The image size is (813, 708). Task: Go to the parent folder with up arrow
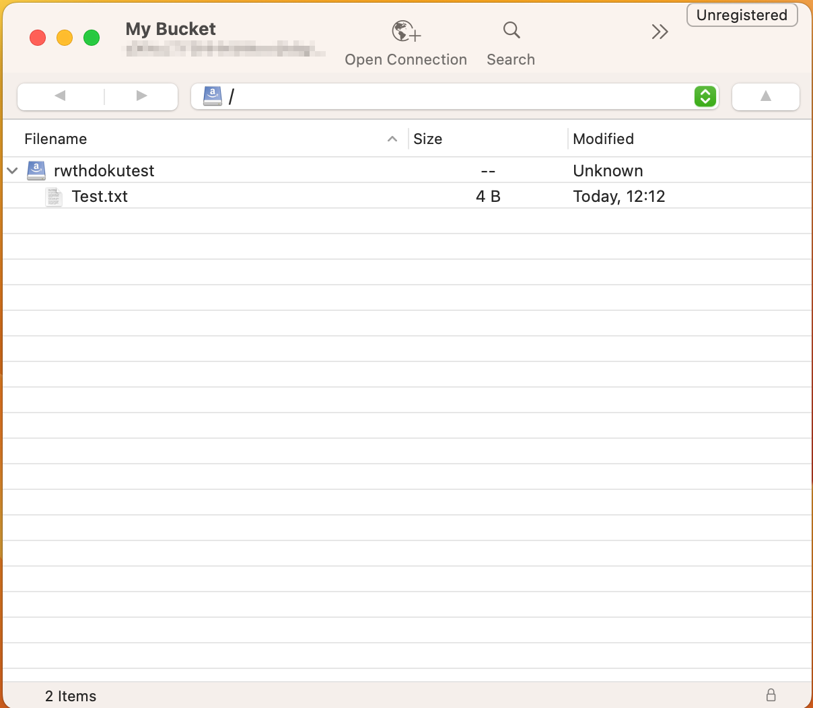[x=766, y=96]
